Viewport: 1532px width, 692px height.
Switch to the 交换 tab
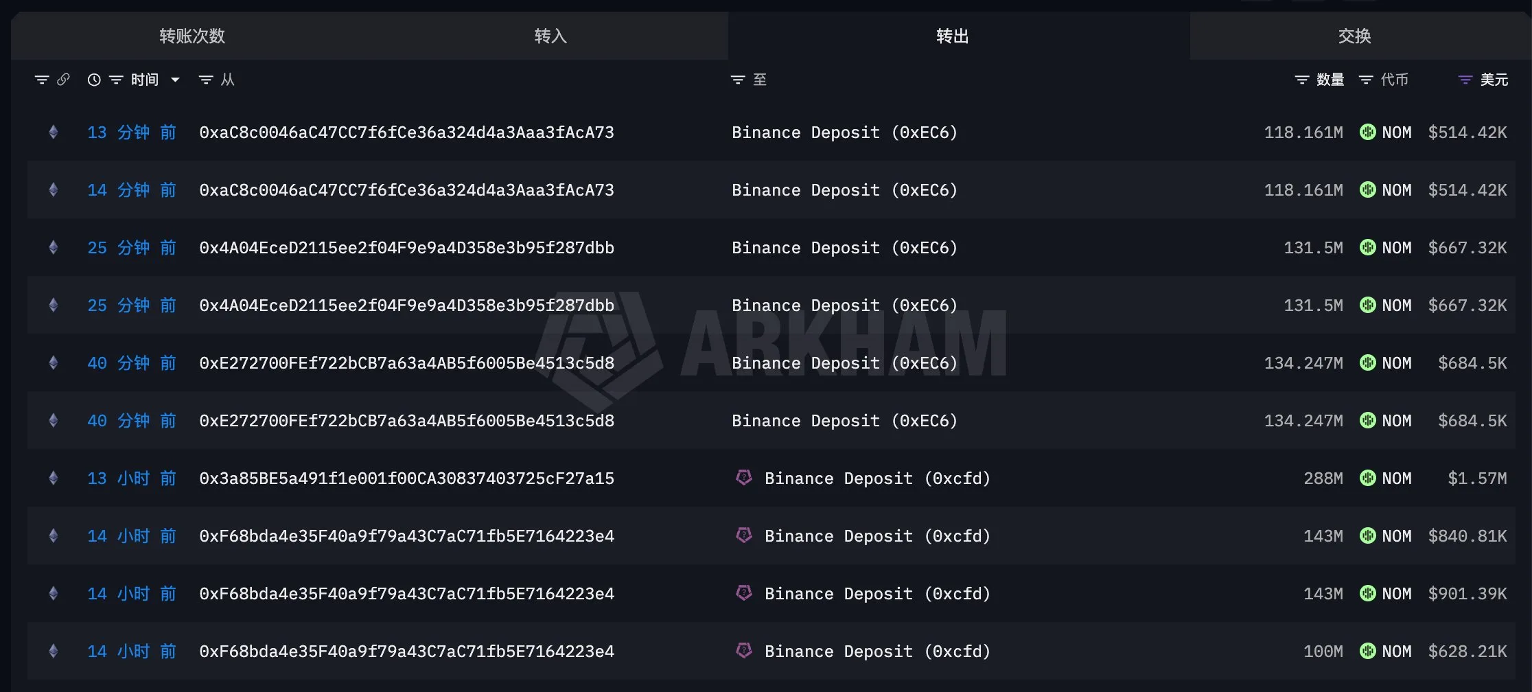[x=1354, y=36]
